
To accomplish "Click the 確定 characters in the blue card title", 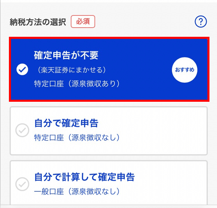I will (43, 55).
